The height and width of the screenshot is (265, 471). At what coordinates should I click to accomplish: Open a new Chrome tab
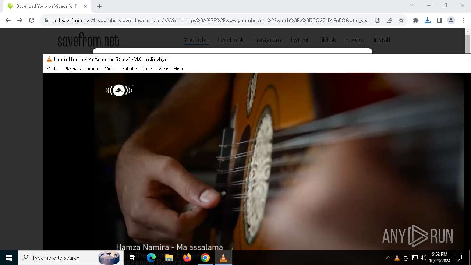[99, 6]
